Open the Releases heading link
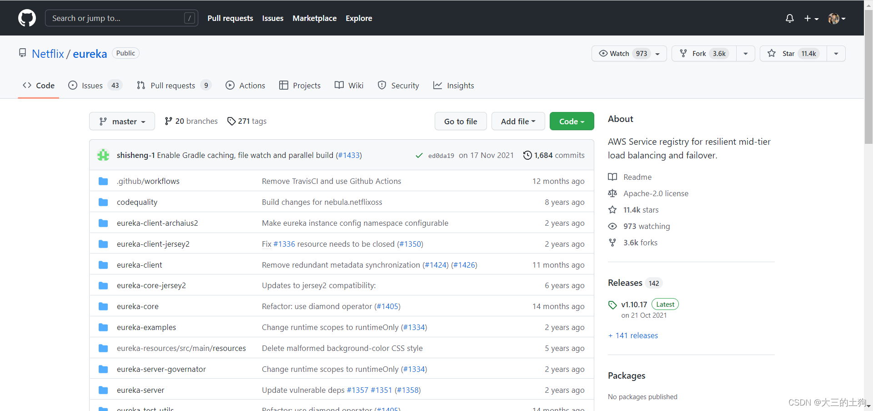Image resolution: width=873 pixels, height=411 pixels. point(635,283)
